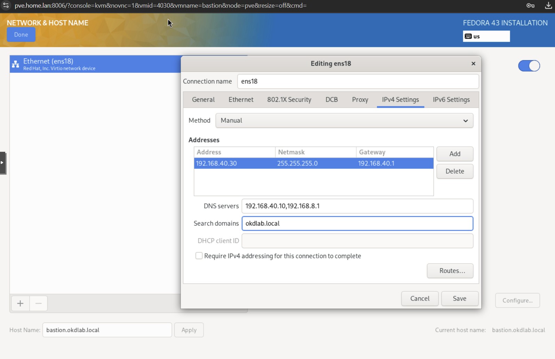Open the Routes… dialog
Screen dimensions: 555x359
tap(450, 271)
